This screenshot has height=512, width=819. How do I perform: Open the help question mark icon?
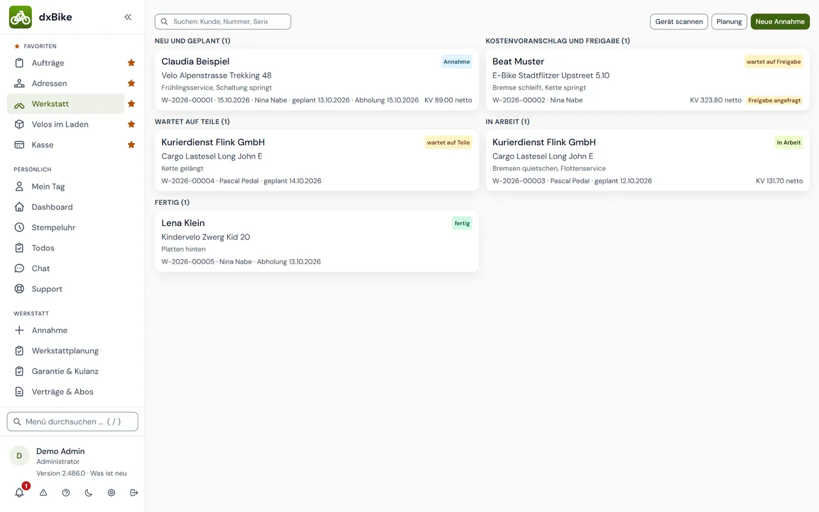point(66,493)
